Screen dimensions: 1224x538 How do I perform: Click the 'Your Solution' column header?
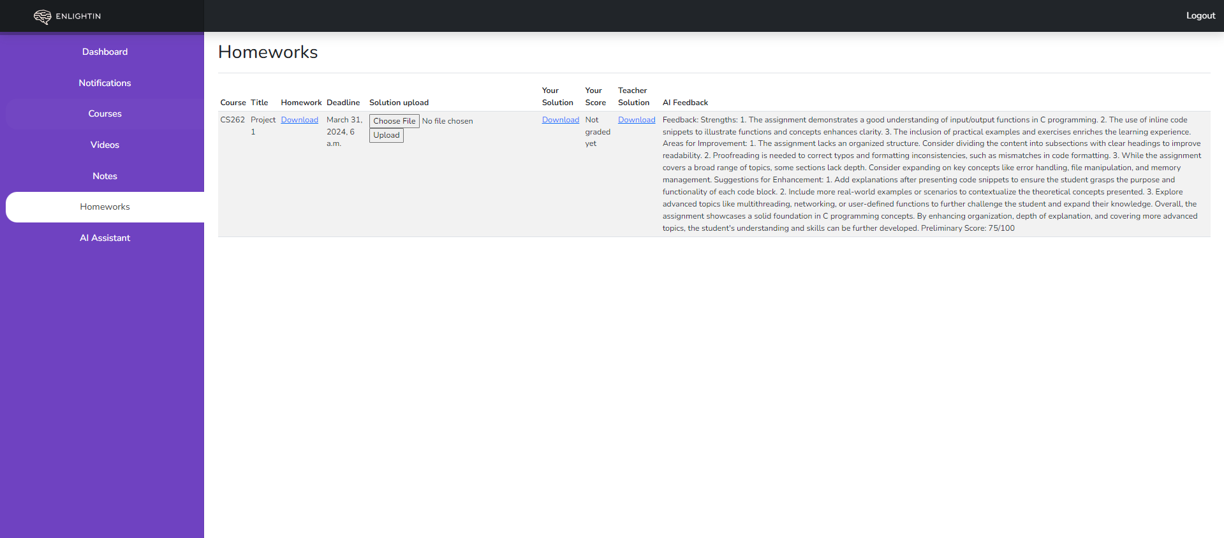point(557,96)
